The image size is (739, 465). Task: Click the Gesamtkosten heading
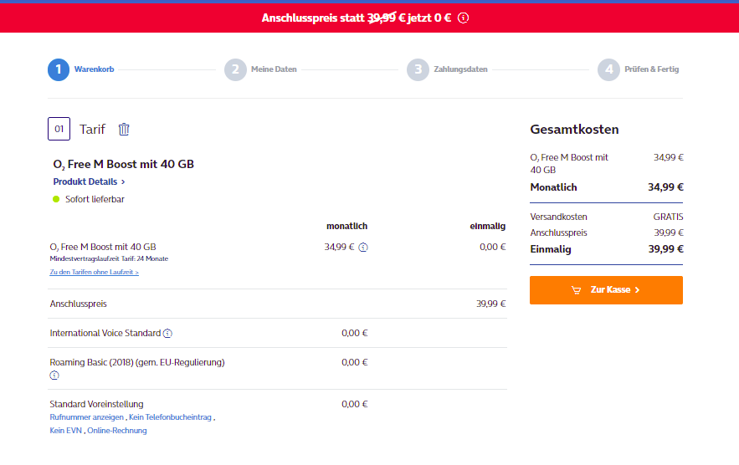[x=574, y=130]
